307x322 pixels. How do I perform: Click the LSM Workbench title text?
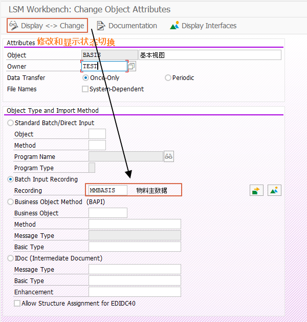(90, 9)
